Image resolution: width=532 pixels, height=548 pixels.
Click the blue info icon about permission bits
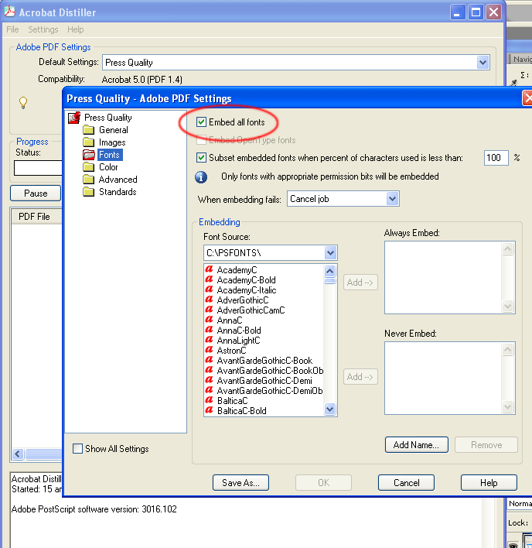pyautogui.click(x=201, y=177)
